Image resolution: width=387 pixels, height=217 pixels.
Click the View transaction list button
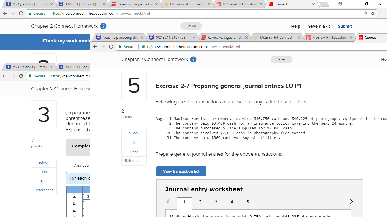tap(181, 171)
